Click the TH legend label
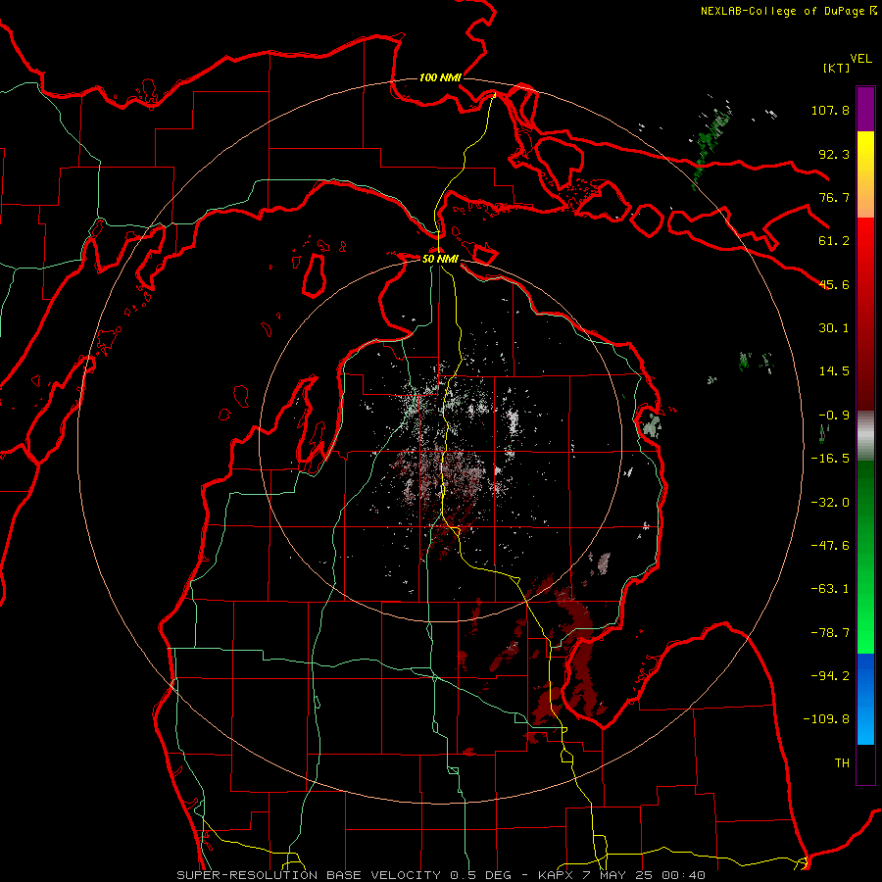The height and width of the screenshot is (882, 882). pyautogui.click(x=842, y=763)
